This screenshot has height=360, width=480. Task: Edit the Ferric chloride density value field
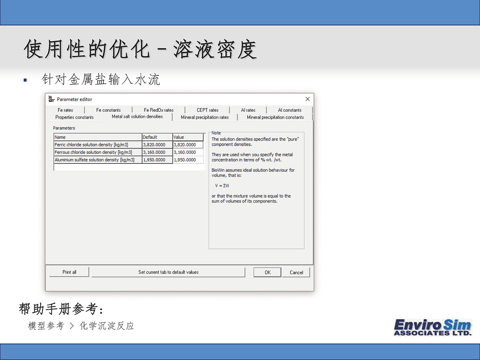(x=188, y=145)
